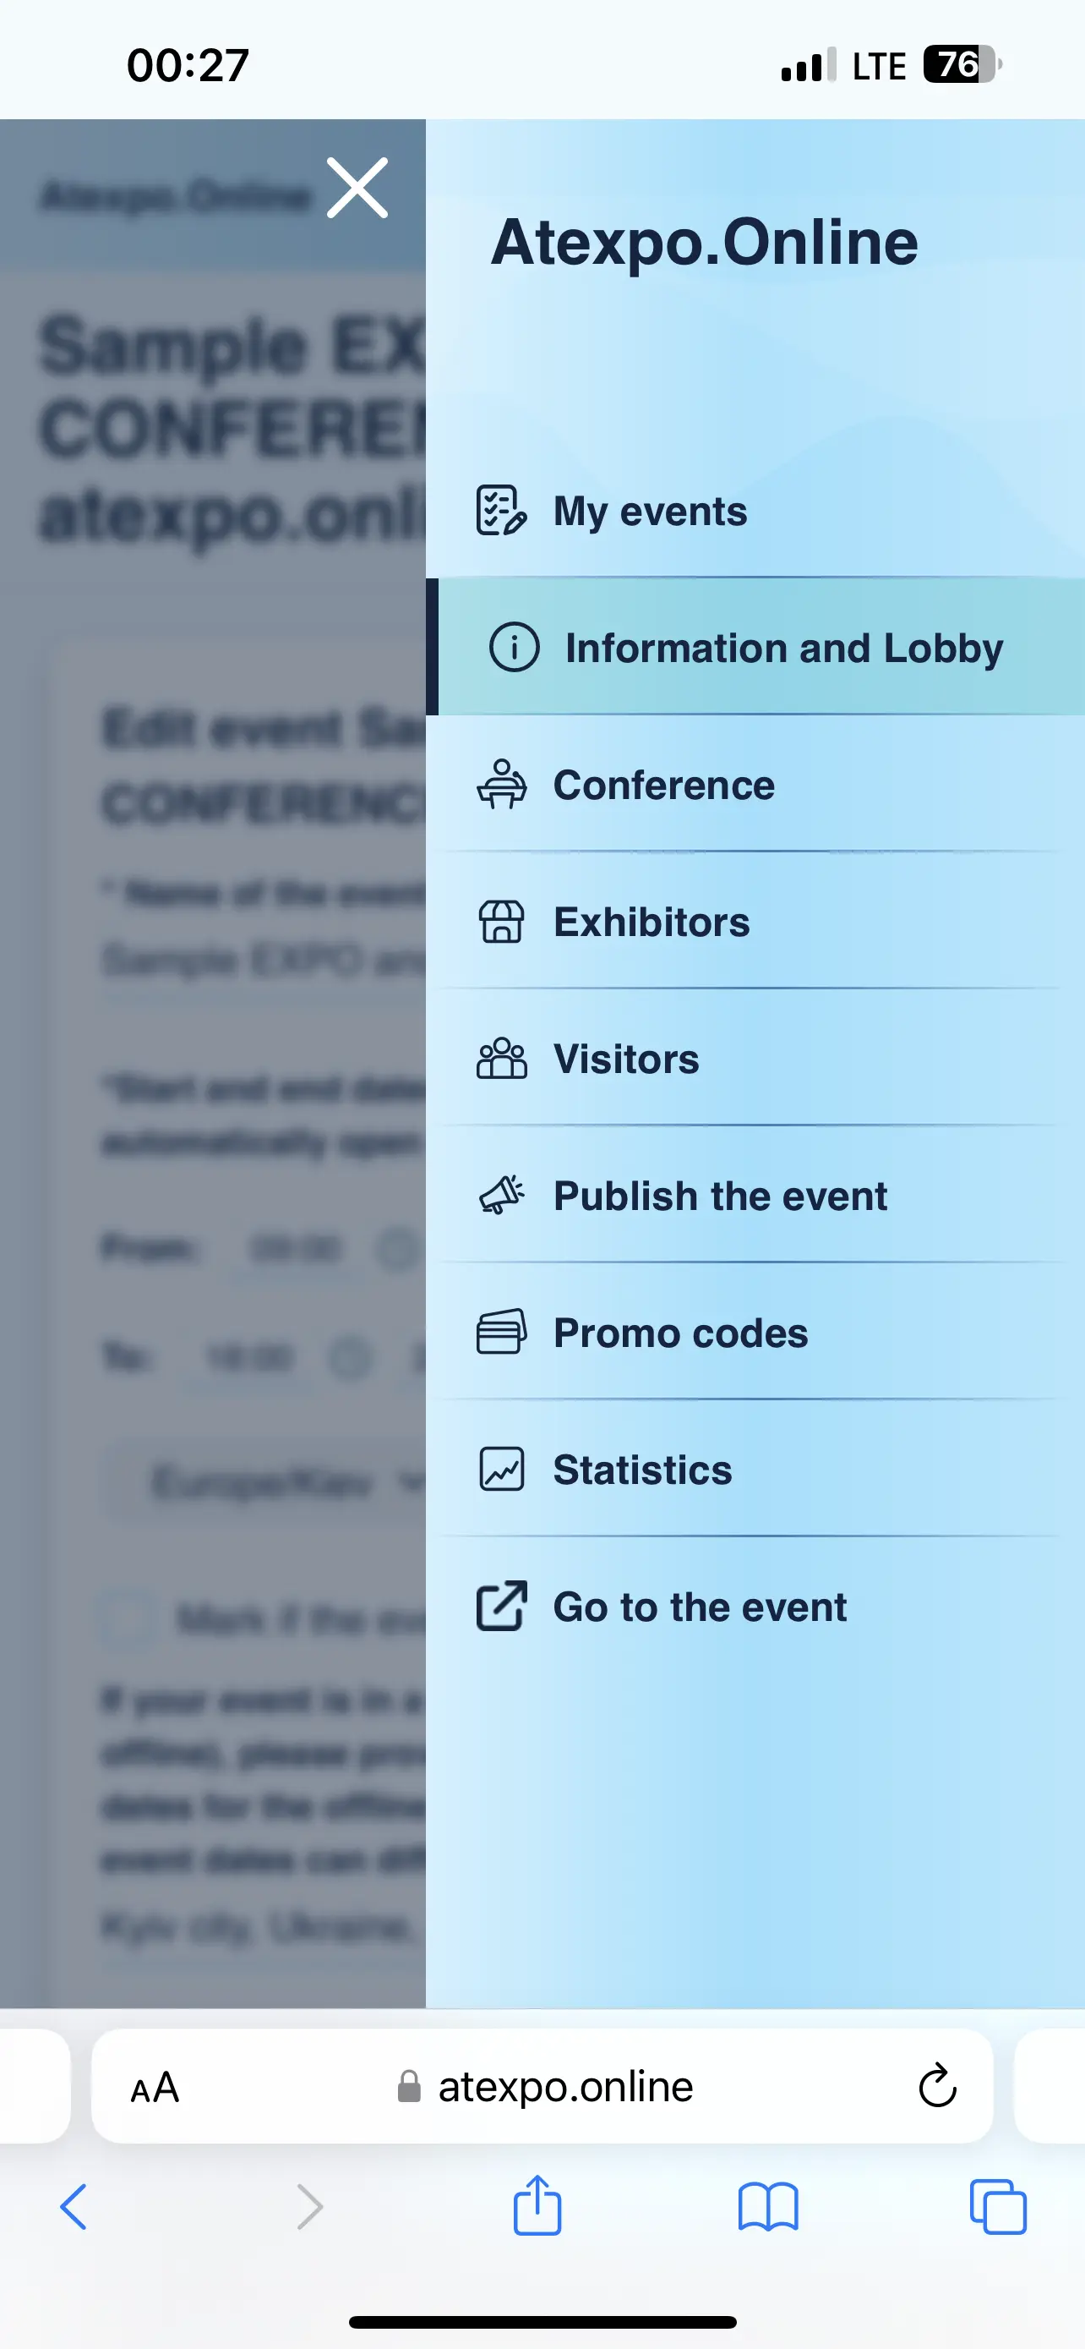The width and height of the screenshot is (1085, 2349).
Task: Tap the Conference speaker icon
Action: click(501, 784)
